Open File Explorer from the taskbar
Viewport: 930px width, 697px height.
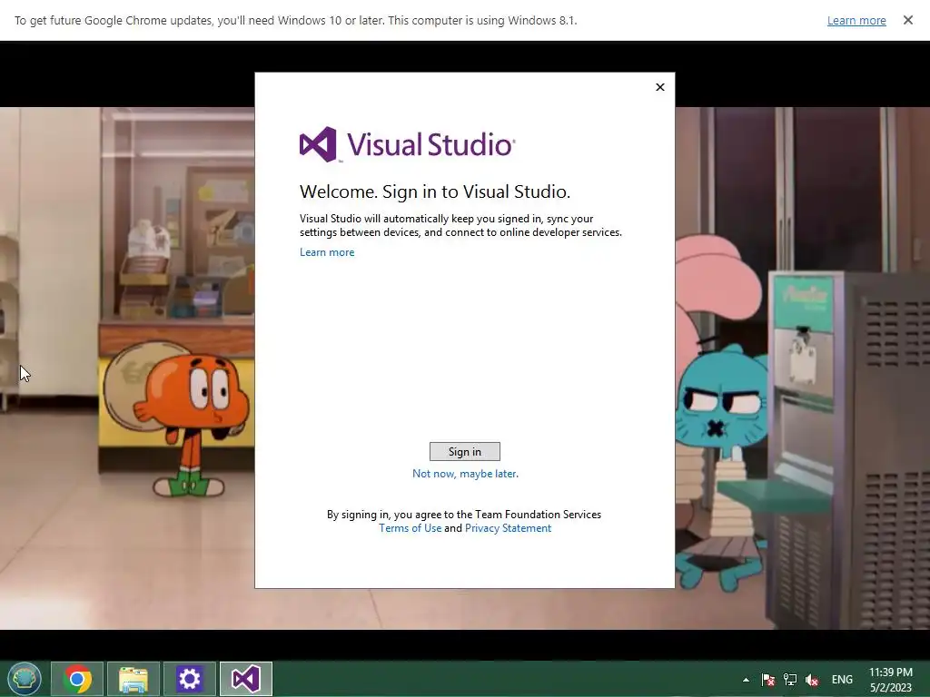[x=134, y=679]
